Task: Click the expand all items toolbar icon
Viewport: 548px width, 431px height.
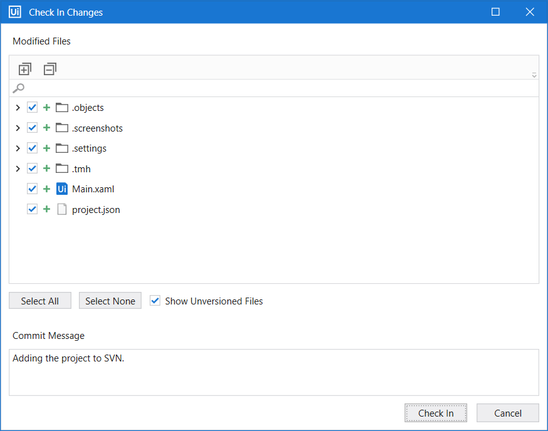Action: tap(24, 69)
